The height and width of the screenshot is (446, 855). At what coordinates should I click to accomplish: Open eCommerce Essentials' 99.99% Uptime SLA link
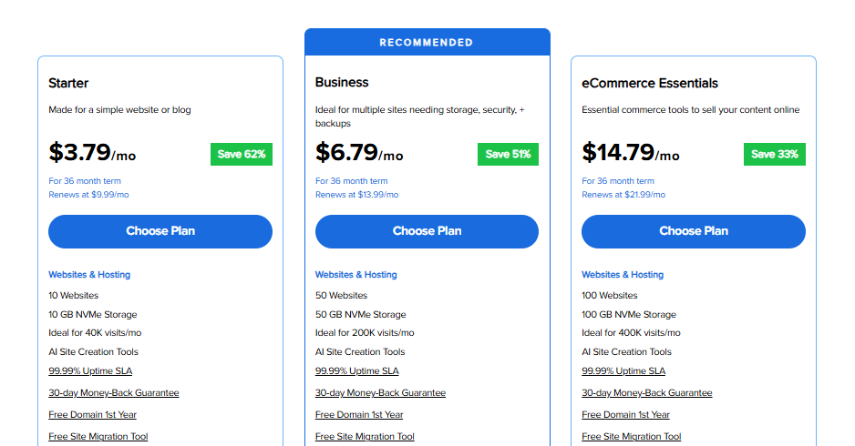pos(623,371)
